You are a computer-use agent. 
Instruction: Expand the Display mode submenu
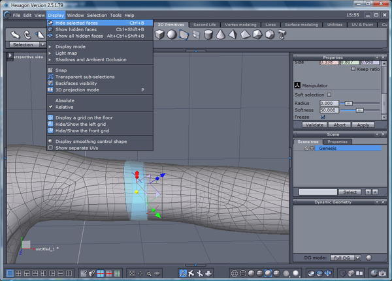coord(71,47)
